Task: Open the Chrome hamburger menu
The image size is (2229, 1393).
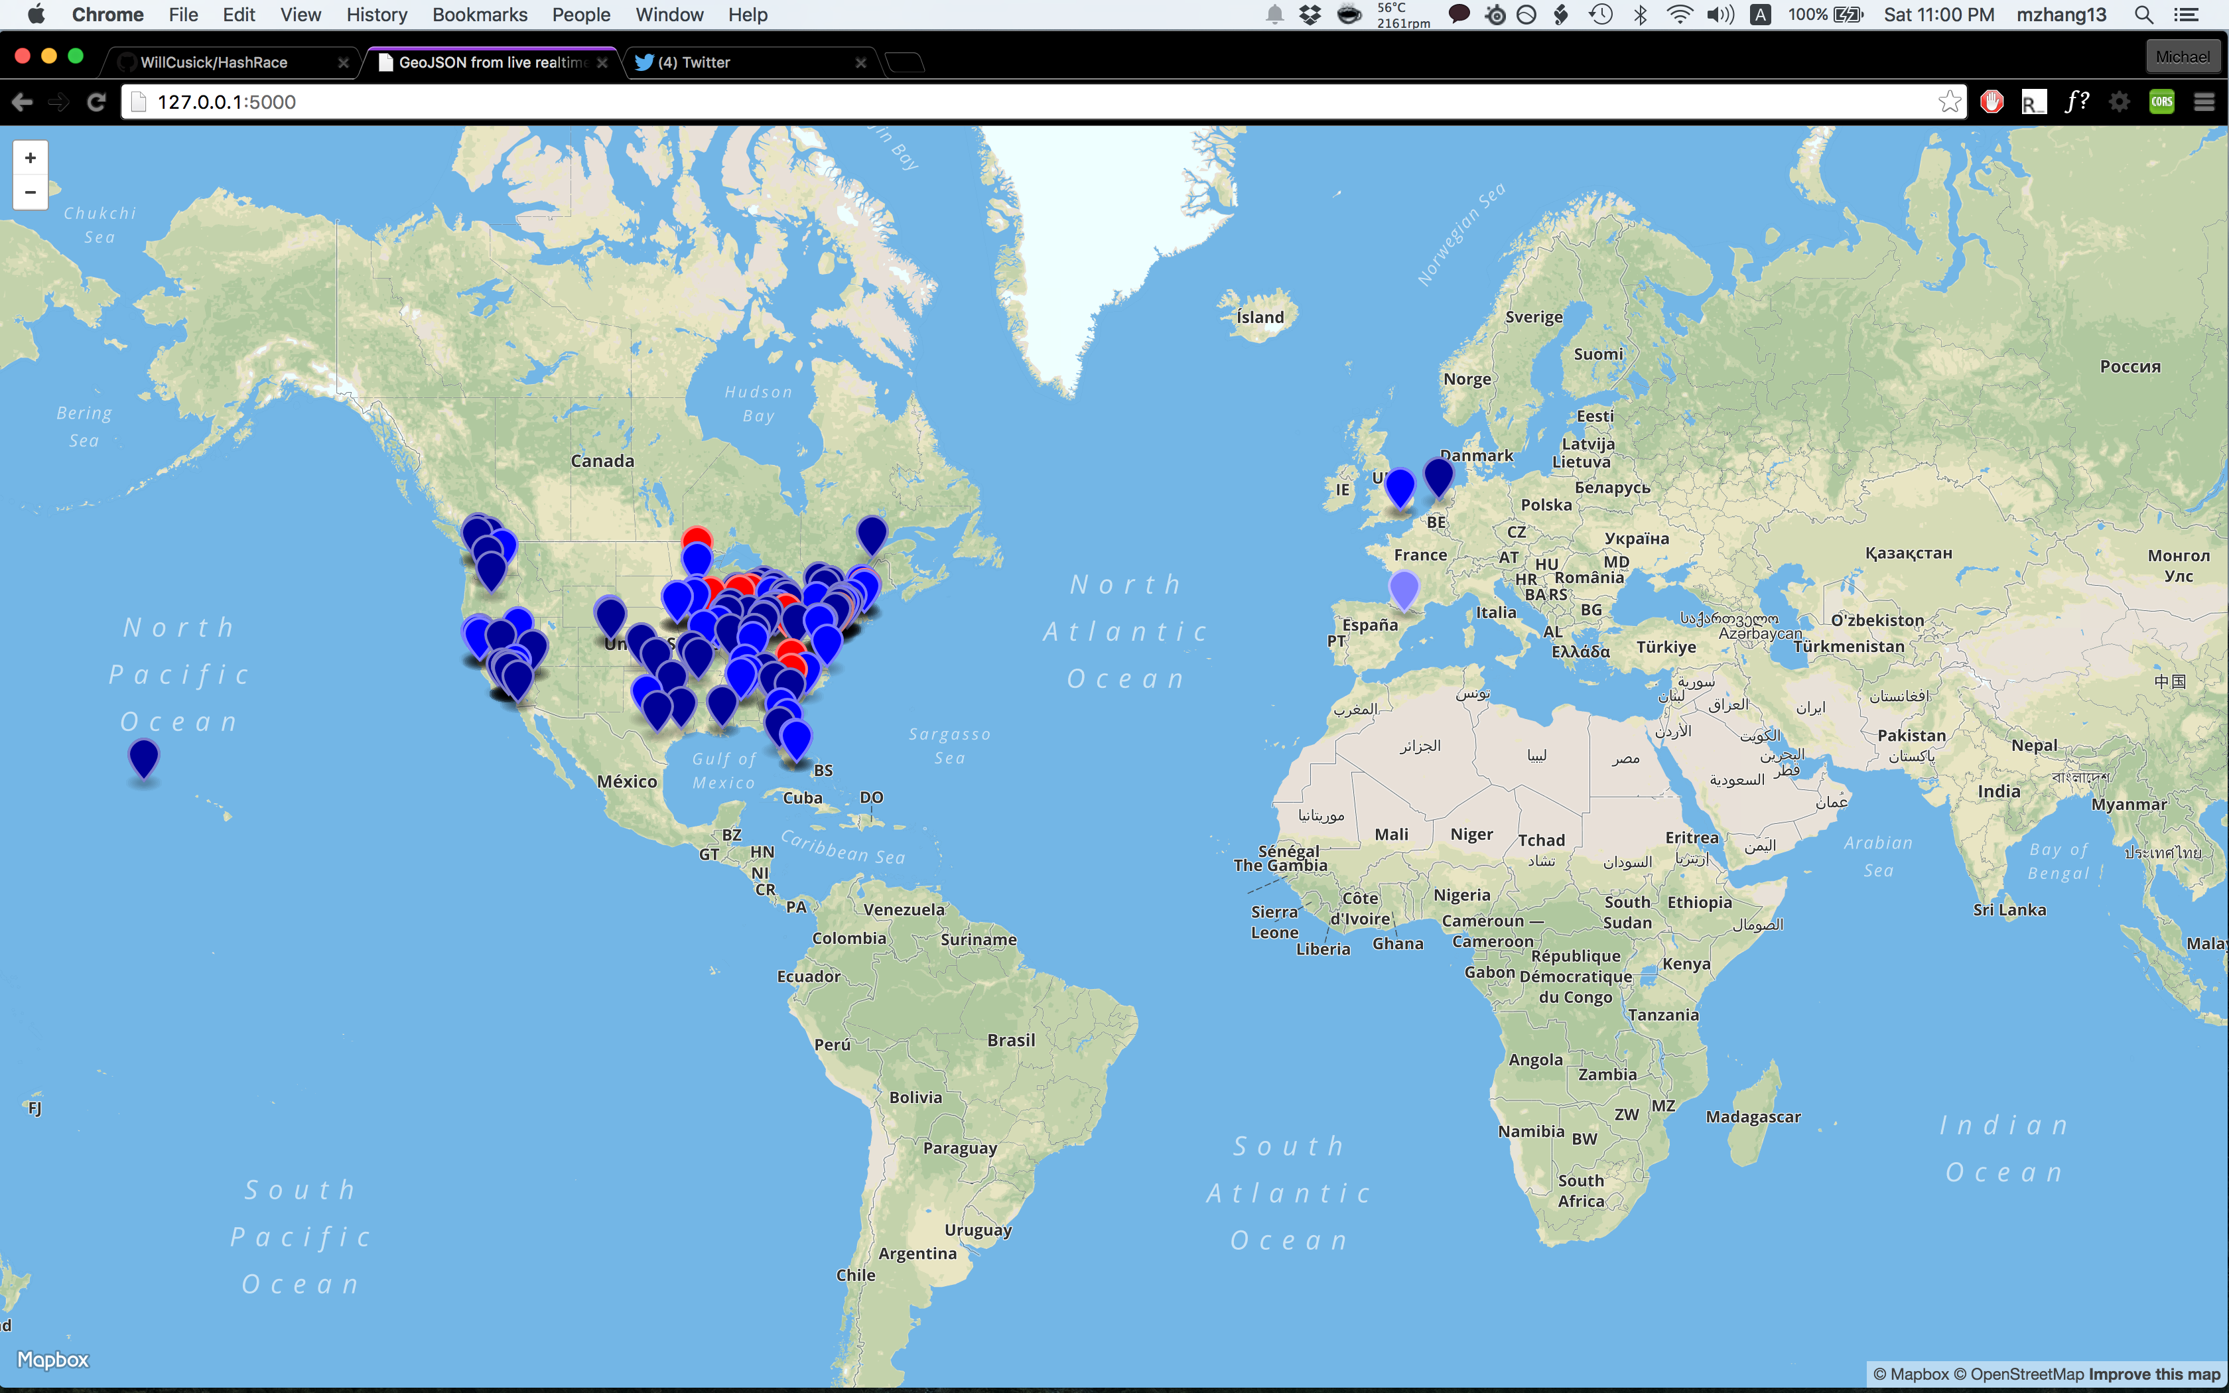Action: (x=2203, y=102)
